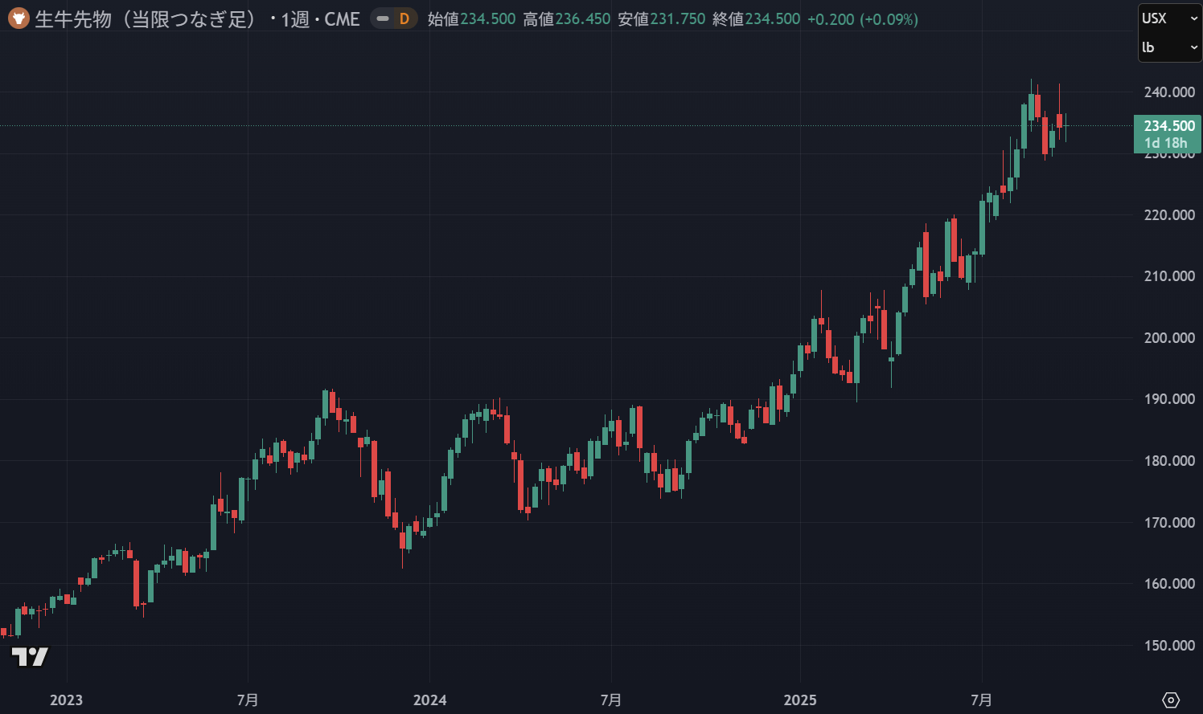The image size is (1203, 714).
Task: Click the live cattle symbol logo icon
Action: click(x=18, y=18)
